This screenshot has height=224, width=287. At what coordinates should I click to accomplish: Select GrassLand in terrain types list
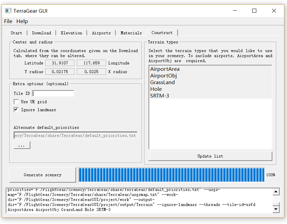pyautogui.click(x=210, y=82)
